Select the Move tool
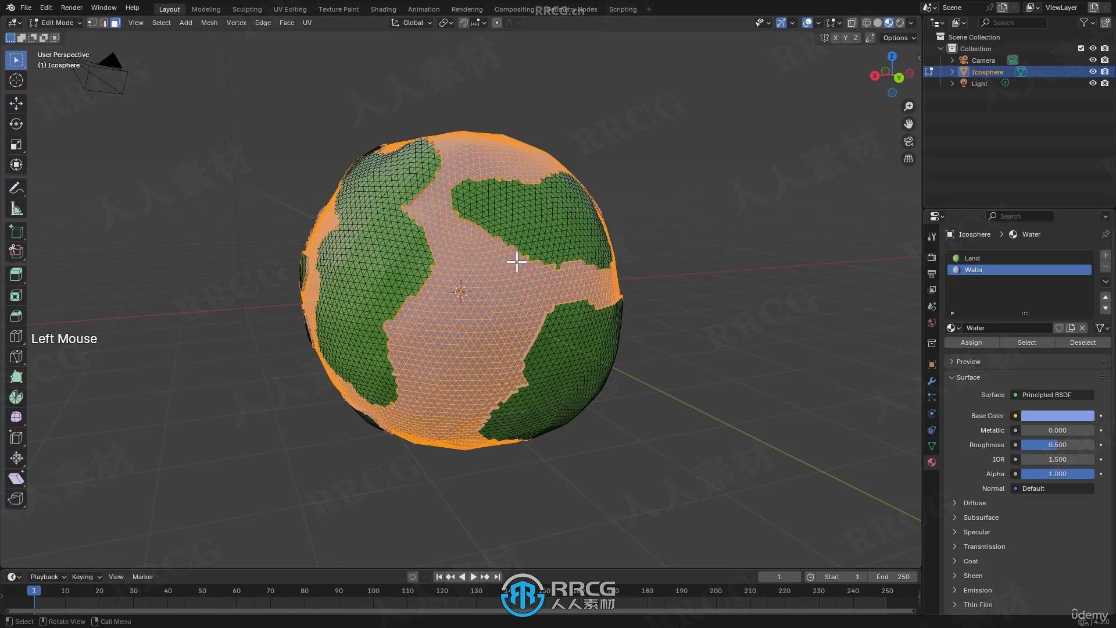1116x628 pixels. (x=16, y=104)
